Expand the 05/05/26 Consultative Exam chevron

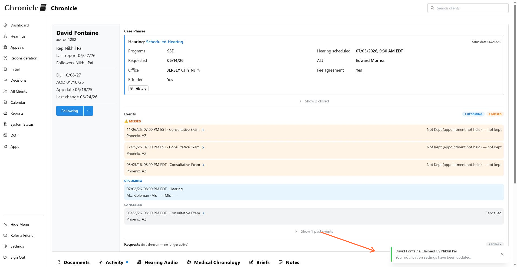(203, 165)
